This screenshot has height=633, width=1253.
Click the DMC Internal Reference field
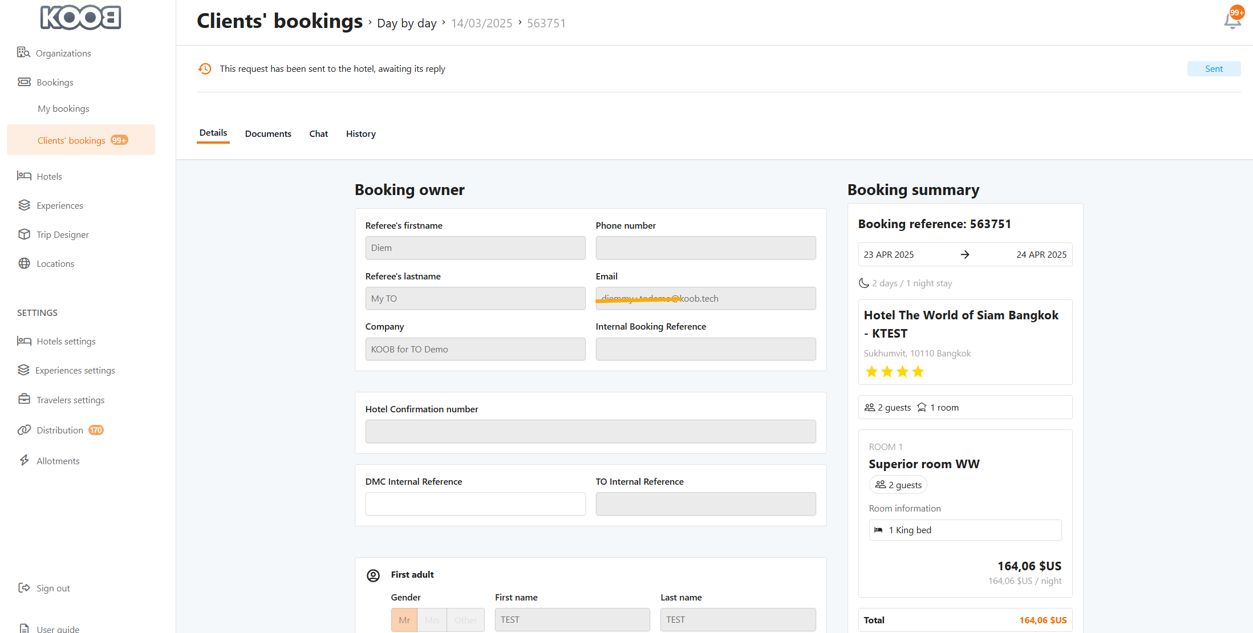click(475, 504)
